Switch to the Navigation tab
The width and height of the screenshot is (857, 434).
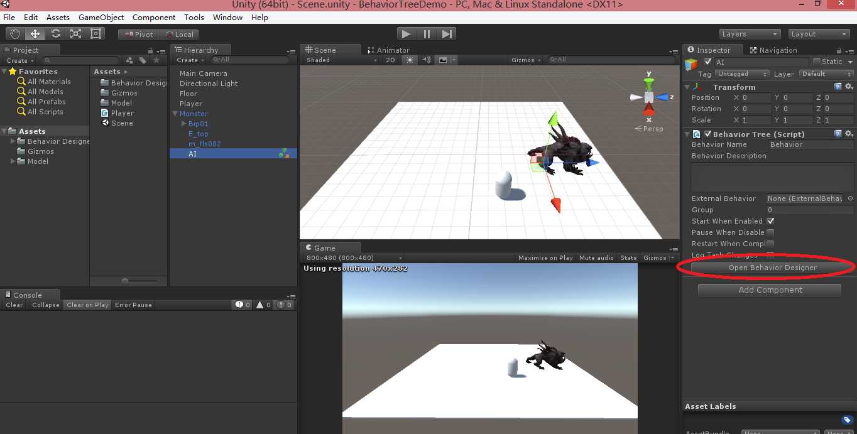pos(773,50)
